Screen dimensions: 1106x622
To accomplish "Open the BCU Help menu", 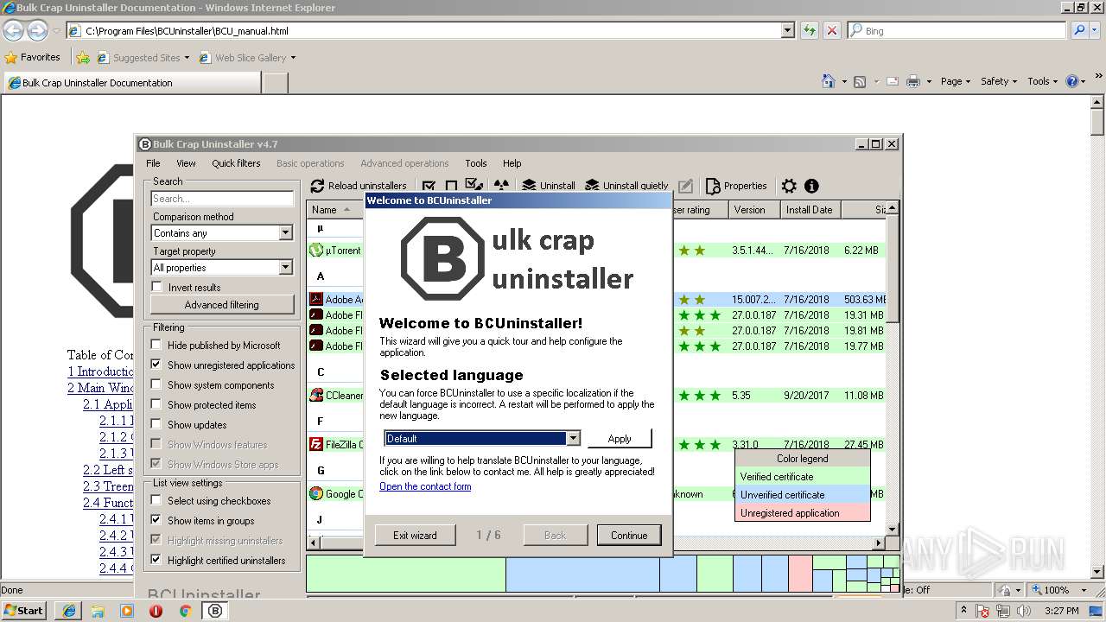I will [x=512, y=163].
